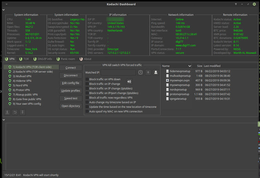Check Update the time based on new timezone location
The width and height of the screenshot is (260, 178).
(87, 107)
